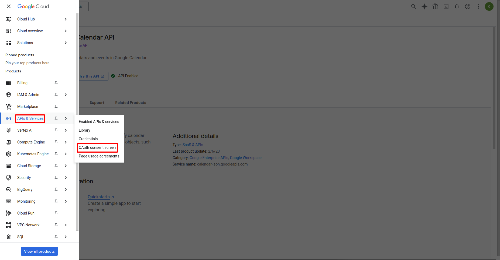500x260 pixels.
Task: Pin Cloud Storage product
Action: point(56,166)
